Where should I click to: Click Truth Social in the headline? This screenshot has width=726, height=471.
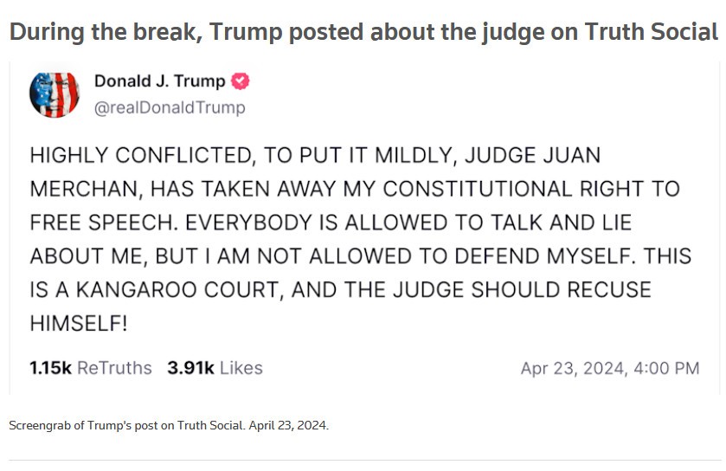[x=652, y=32]
